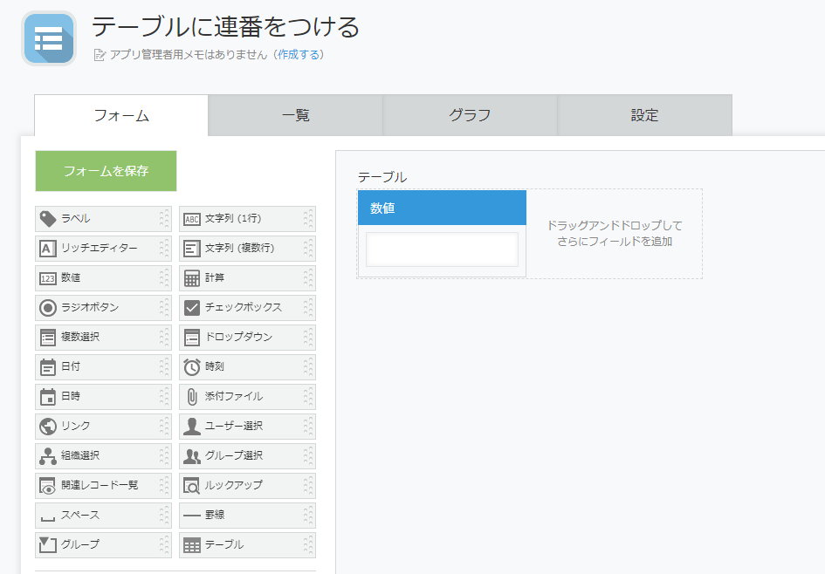Click the app's list icon beside title

click(48, 38)
